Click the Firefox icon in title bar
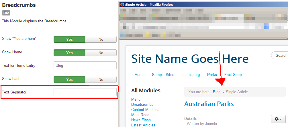288x127 pixels. (x=122, y=4)
